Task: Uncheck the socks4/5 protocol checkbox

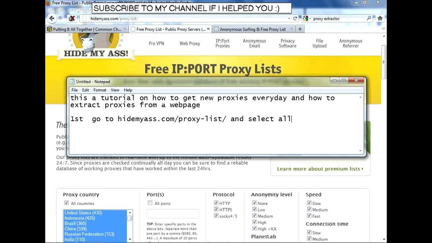Action: [x=216, y=216]
